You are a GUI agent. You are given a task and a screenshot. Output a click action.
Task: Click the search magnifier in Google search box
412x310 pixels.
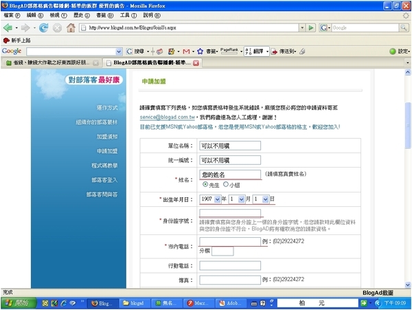click(x=404, y=27)
